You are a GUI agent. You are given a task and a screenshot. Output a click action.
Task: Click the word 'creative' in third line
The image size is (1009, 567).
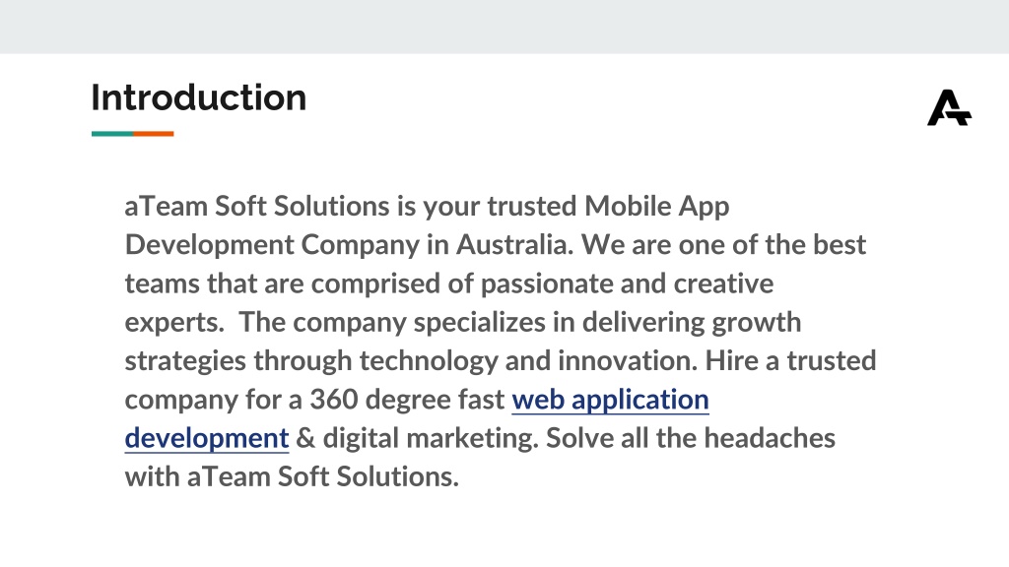pyautogui.click(x=723, y=283)
